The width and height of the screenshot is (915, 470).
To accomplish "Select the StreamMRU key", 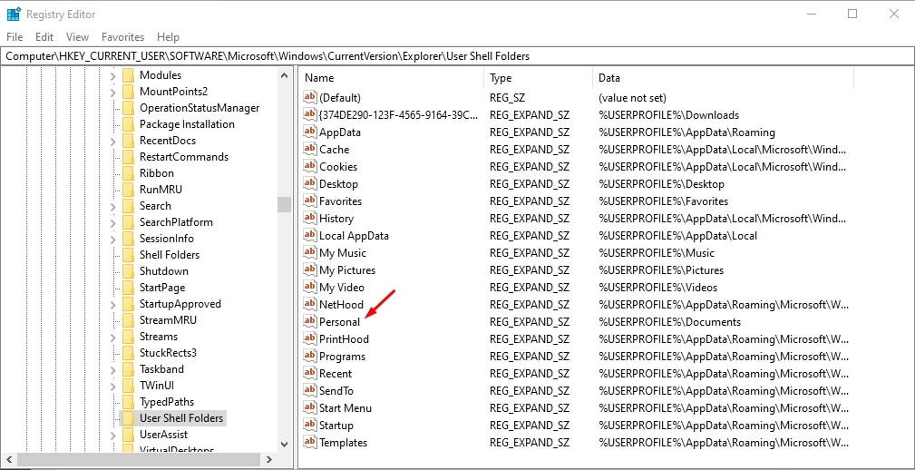I will [168, 320].
